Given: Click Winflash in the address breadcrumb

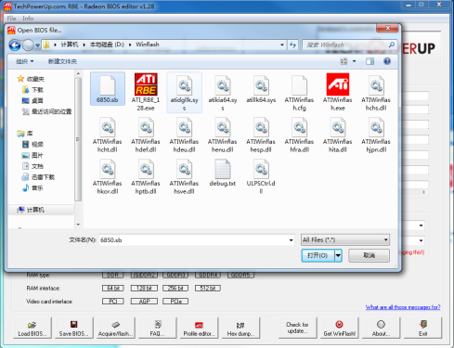Looking at the screenshot, I should click(x=148, y=45).
